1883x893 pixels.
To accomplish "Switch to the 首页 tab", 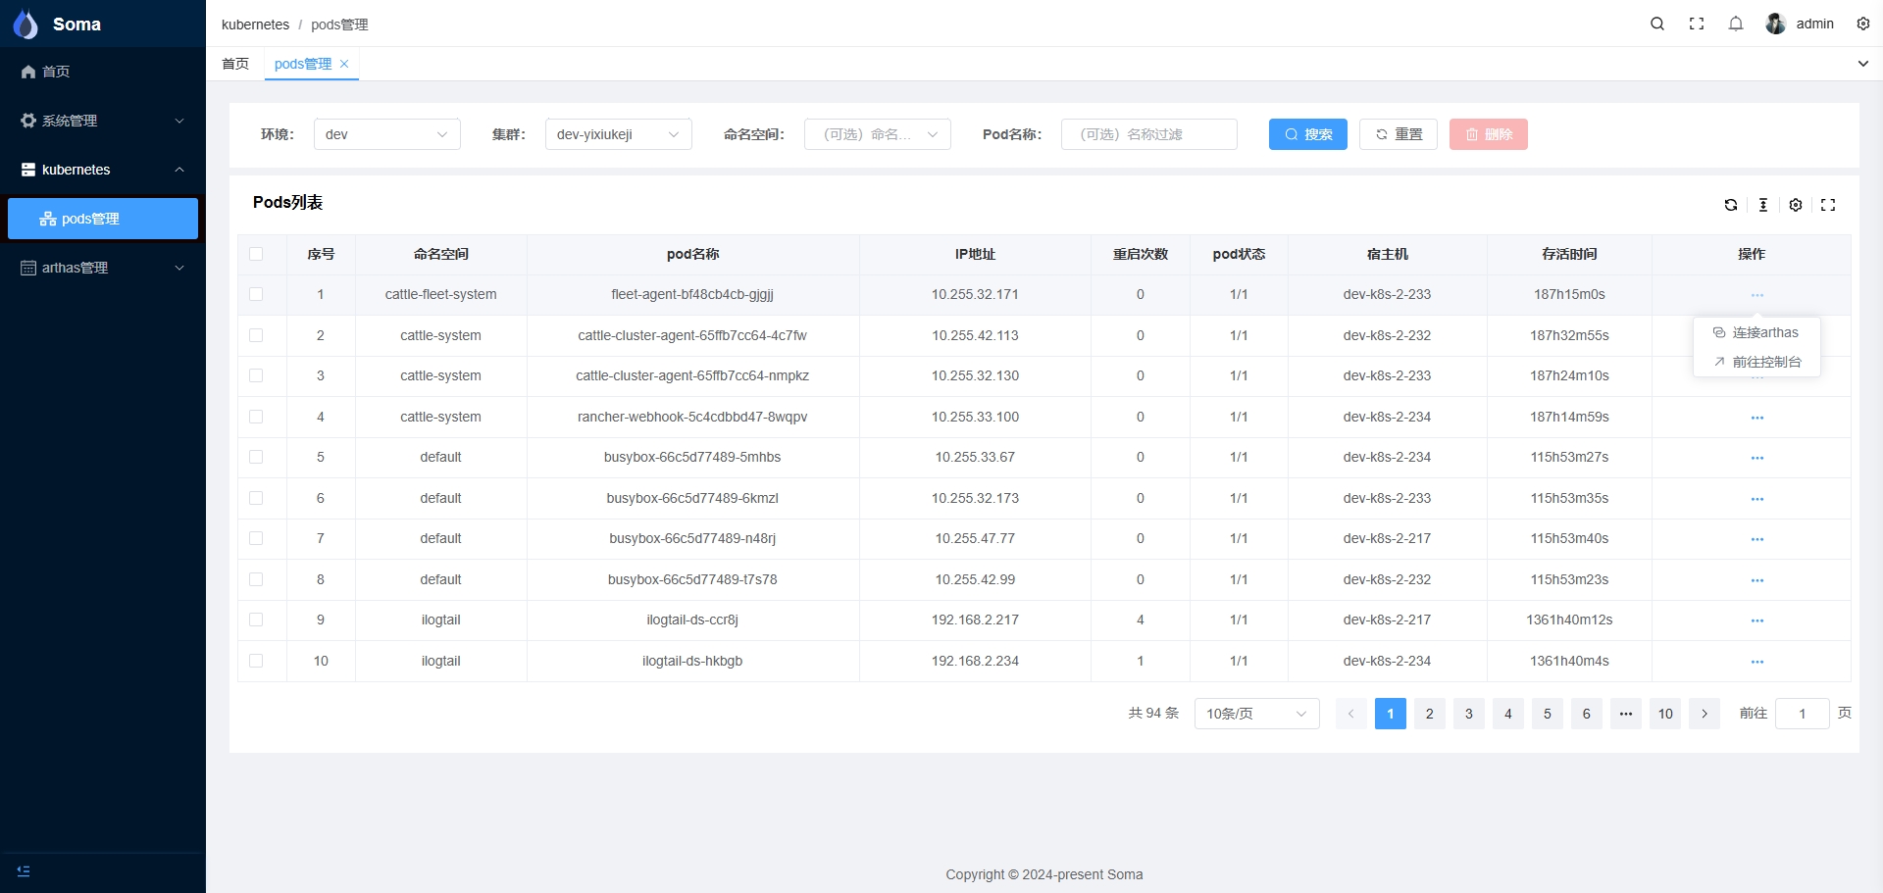I will (235, 64).
